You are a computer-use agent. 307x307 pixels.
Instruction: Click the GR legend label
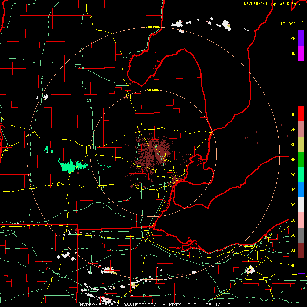(x=293, y=129)
